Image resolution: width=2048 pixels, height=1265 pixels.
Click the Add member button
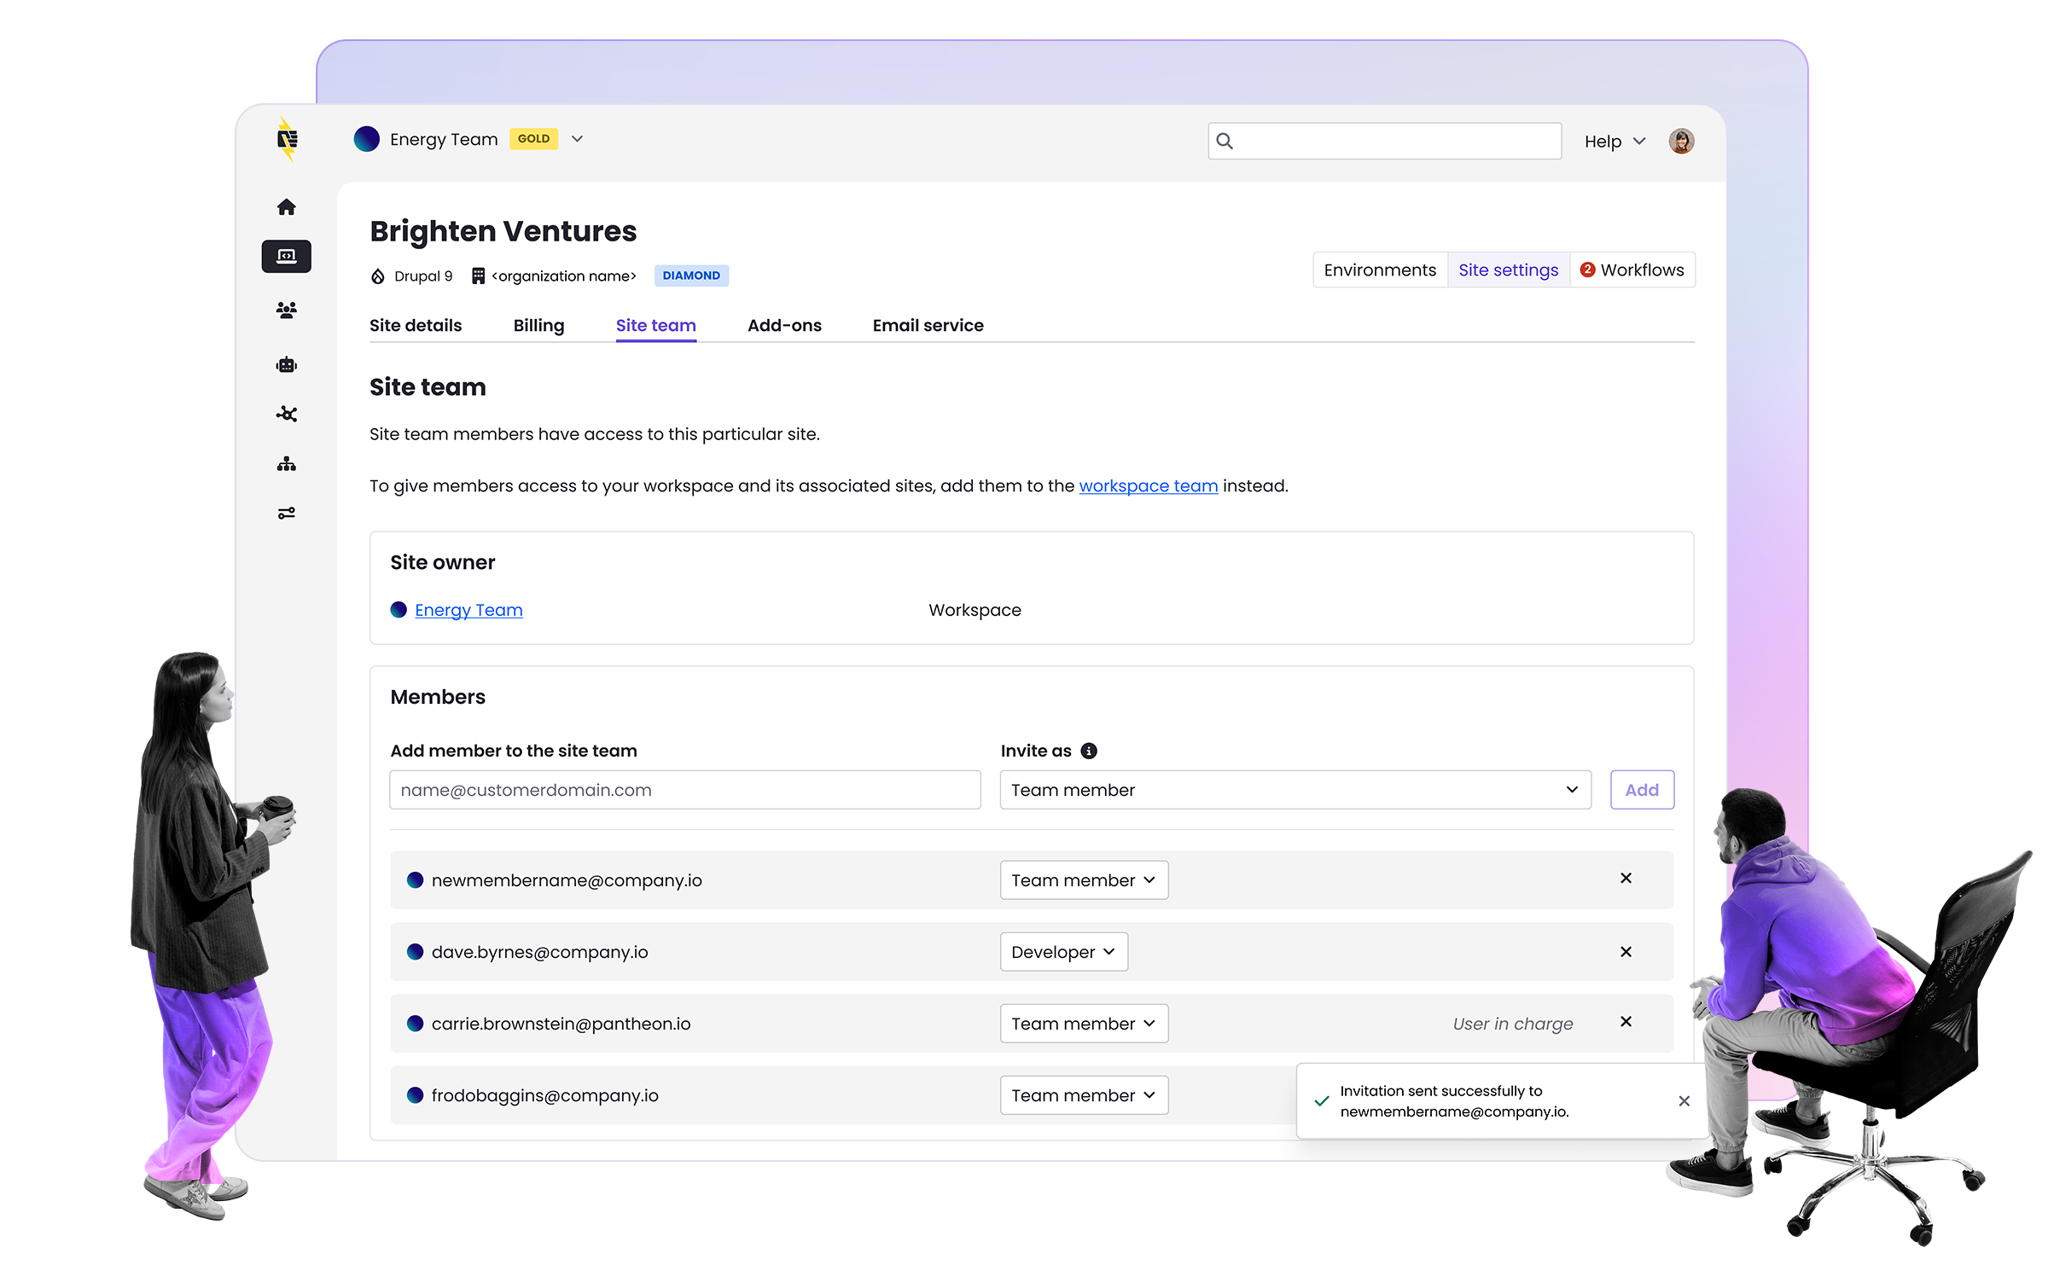[x=1641, y=790]
